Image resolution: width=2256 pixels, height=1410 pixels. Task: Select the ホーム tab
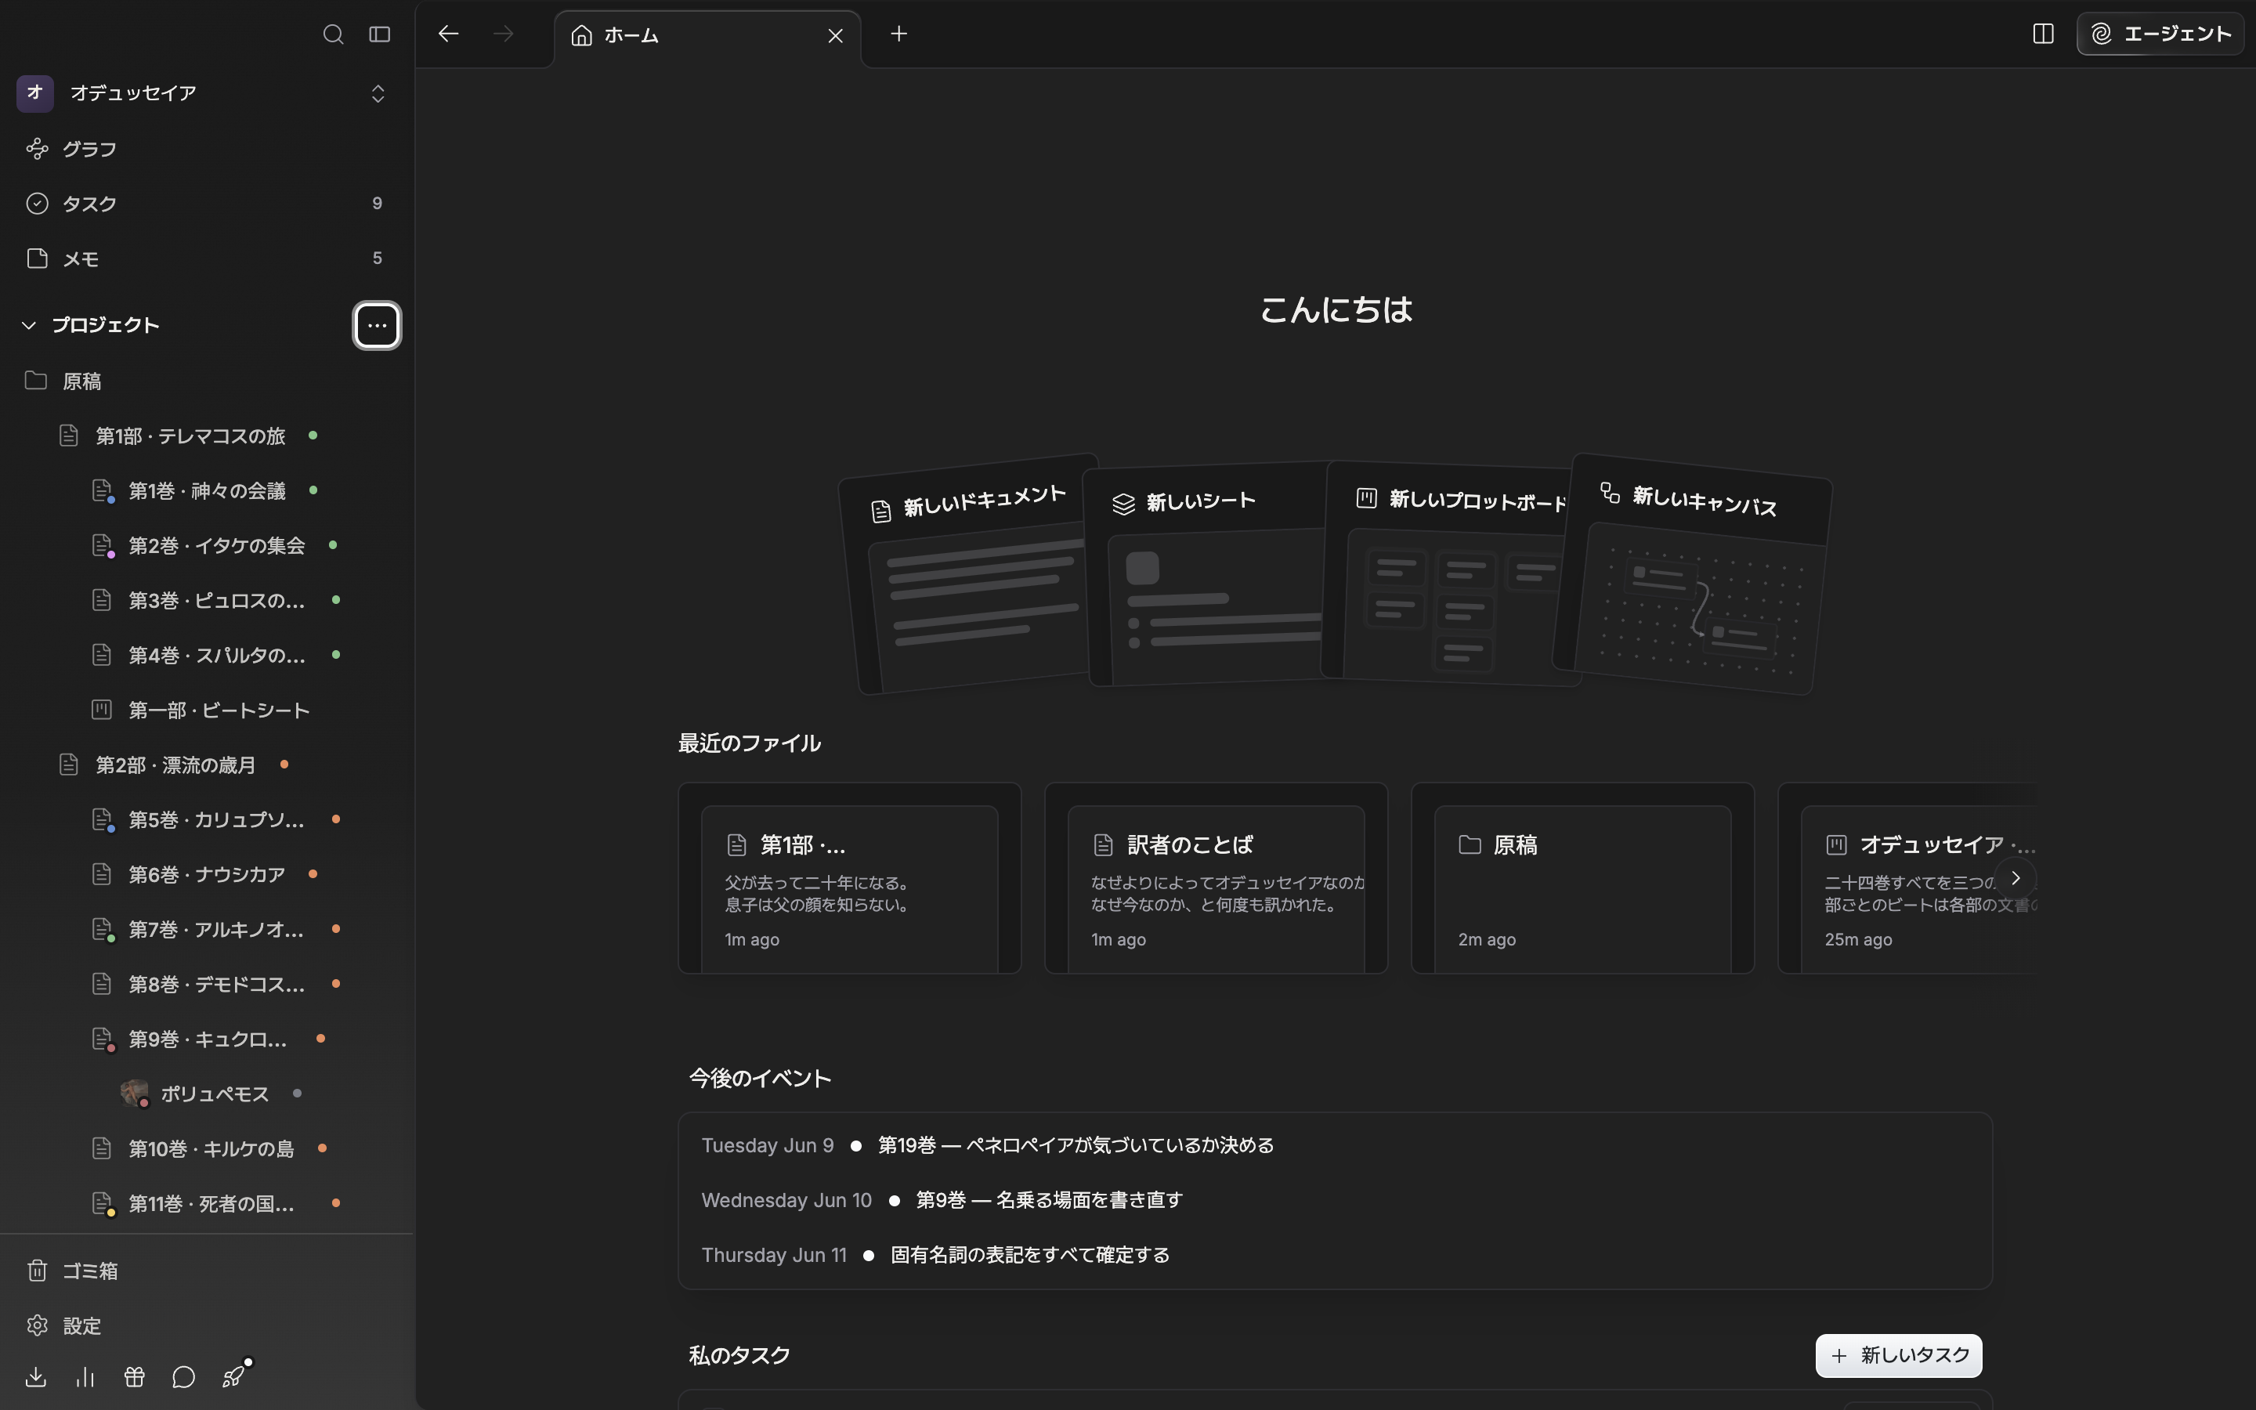coord(707,35)
